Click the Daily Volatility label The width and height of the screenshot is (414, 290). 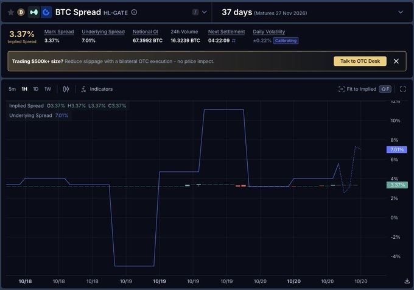(268, 32)
